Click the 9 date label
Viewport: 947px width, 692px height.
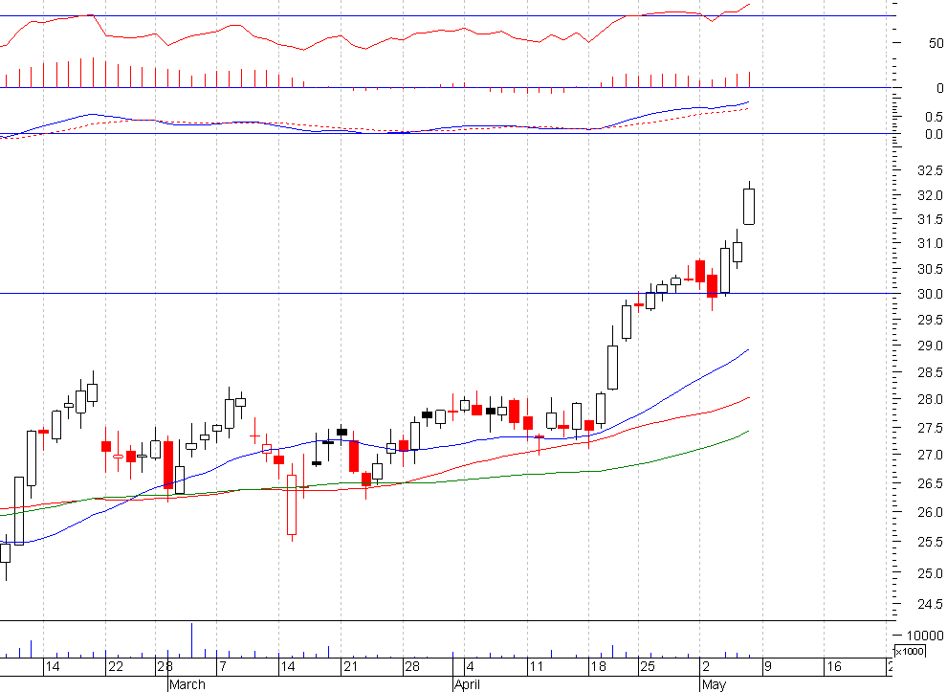[768, 666]
